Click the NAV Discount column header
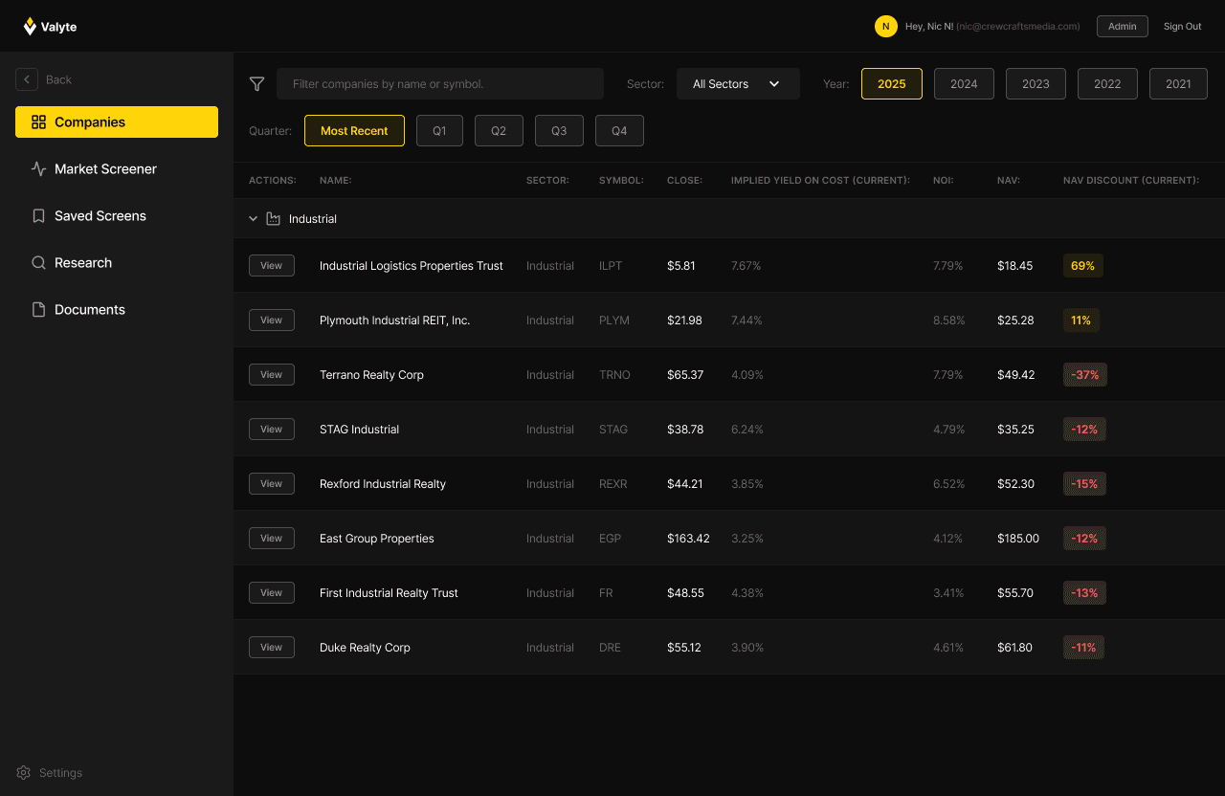This screenshot has height=796, width=1225. click(1131, 181)
